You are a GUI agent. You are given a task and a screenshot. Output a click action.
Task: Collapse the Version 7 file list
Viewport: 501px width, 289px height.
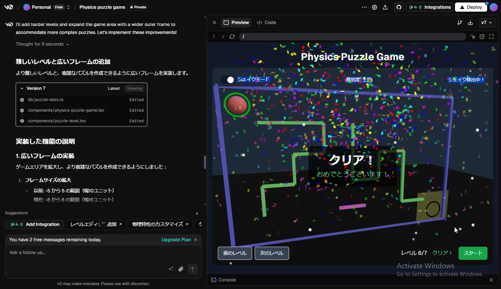coord(22,88)
